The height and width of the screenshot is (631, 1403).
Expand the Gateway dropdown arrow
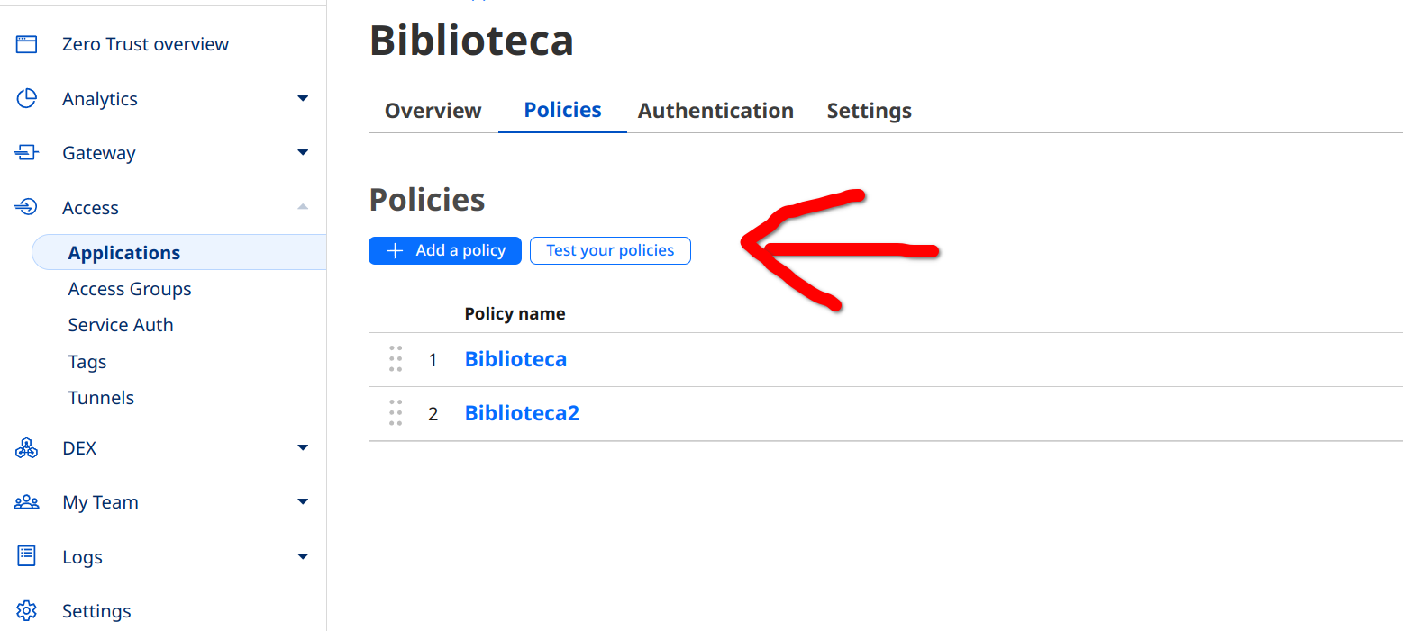303,153
